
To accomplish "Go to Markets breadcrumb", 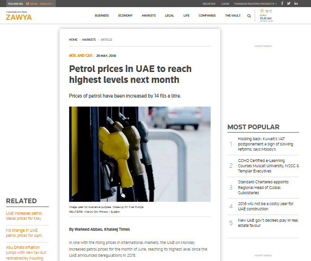I will coord(89,39).
